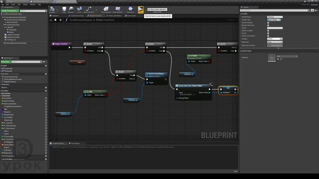Collapse the Variable section in Details

click(241, 14)
